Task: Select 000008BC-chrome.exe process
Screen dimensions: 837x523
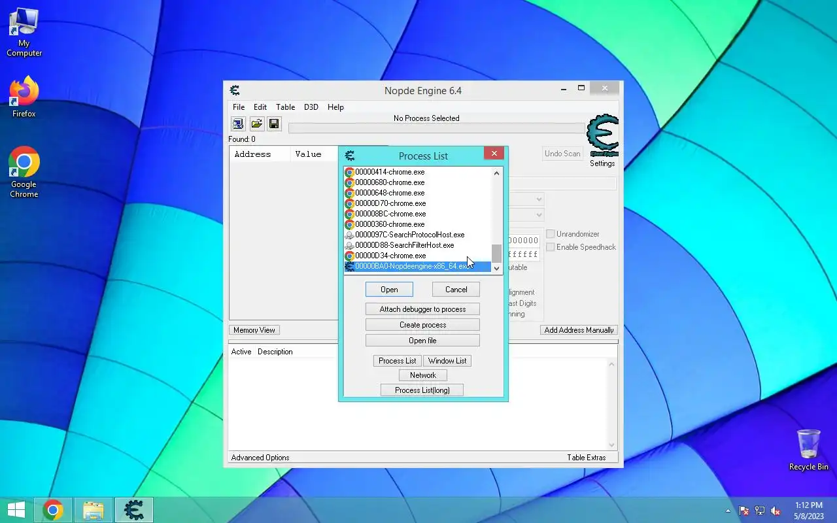Action: click(x=417, y=214)
